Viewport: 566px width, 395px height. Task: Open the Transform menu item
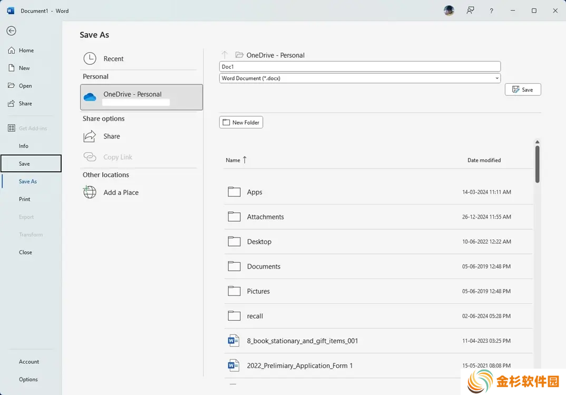[x=31, y=234]
